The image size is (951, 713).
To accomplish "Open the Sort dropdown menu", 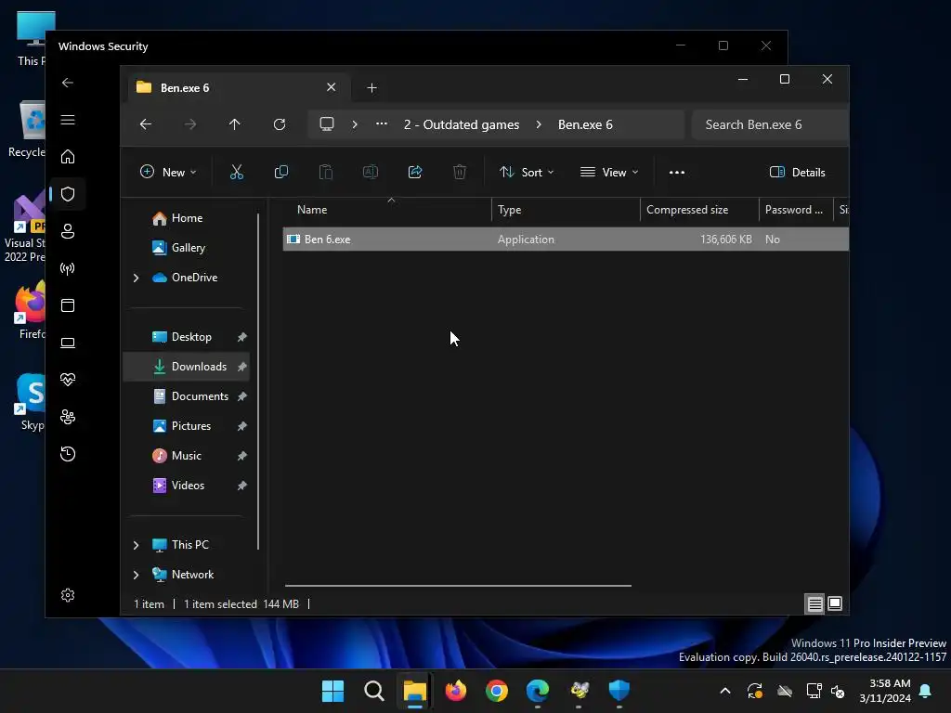I will click(527, 172).
